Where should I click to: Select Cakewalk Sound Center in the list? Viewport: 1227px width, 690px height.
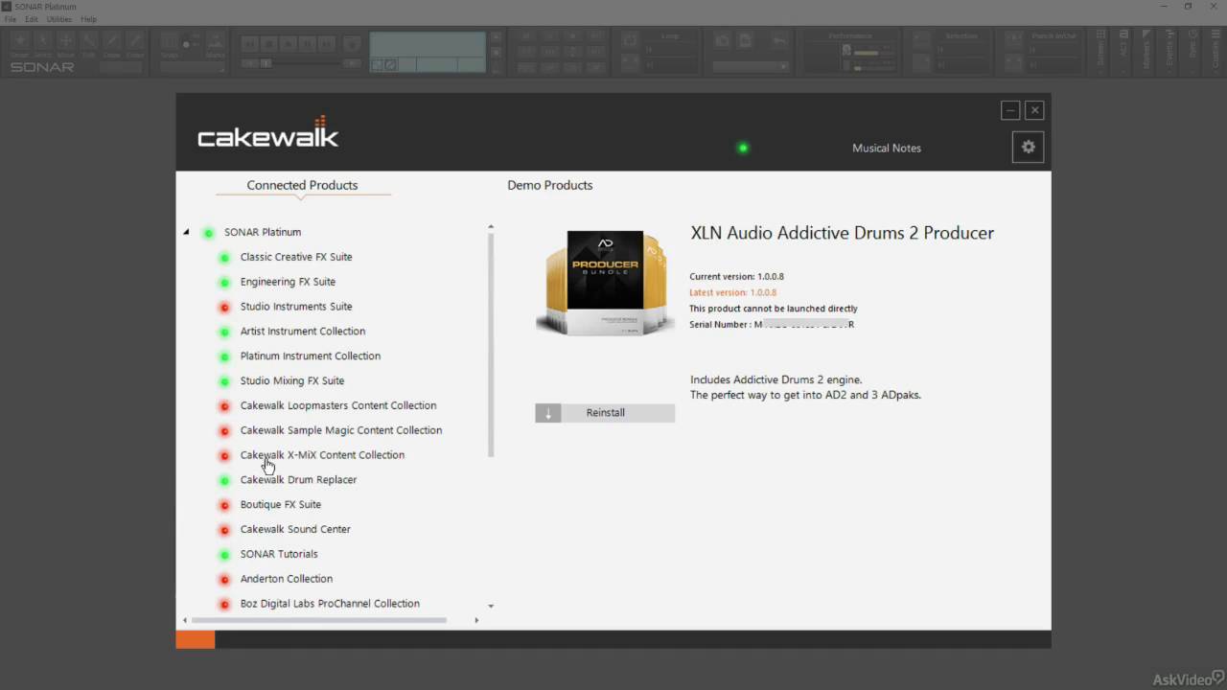[295, 529]
